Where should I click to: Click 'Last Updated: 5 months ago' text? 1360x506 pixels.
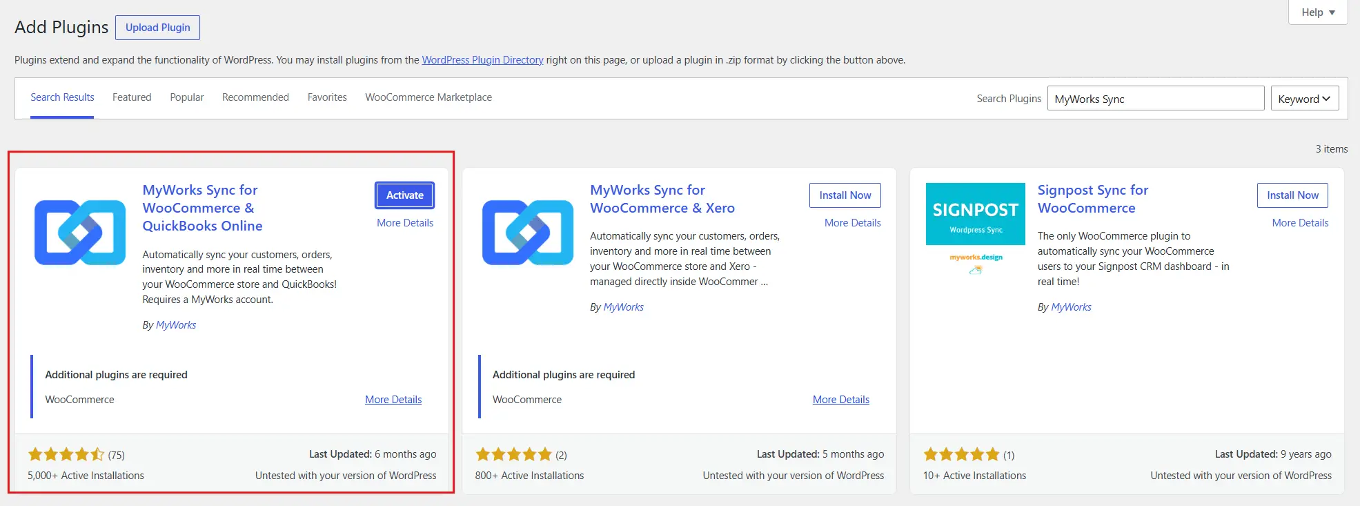[x=820, y=454]
